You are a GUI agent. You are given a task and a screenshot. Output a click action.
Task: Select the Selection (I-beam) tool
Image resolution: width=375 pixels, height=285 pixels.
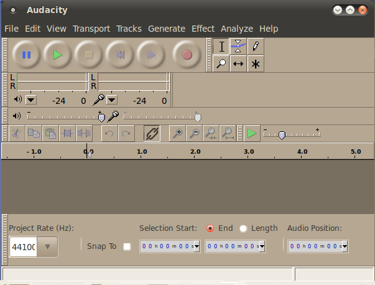click(x=221, y=47)
